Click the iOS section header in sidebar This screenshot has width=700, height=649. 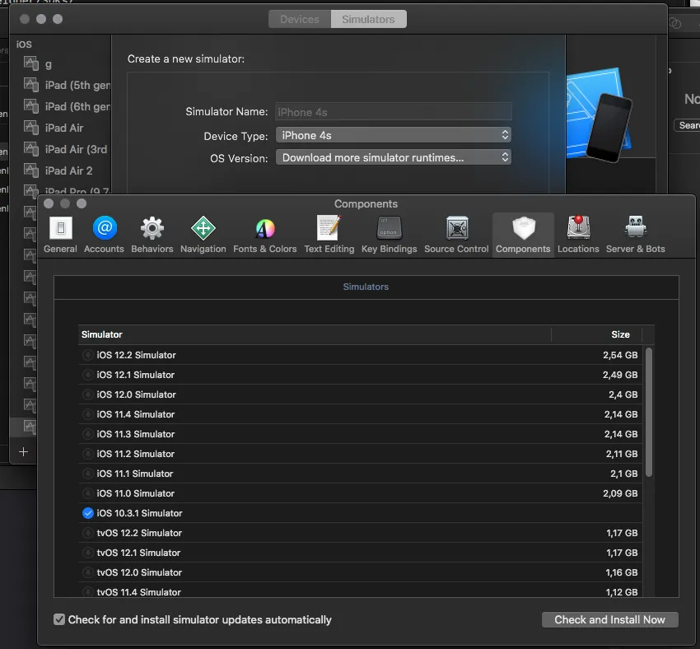(x=24, y=44)
